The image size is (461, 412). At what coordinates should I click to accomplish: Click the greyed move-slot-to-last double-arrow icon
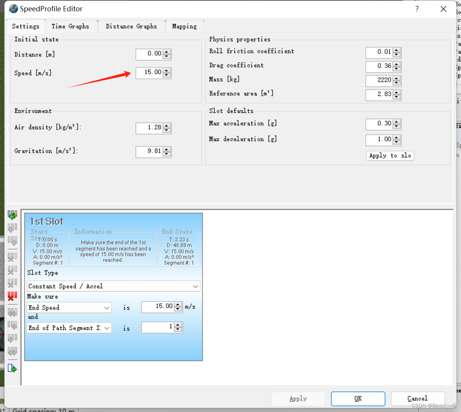[x=12, y=351]
